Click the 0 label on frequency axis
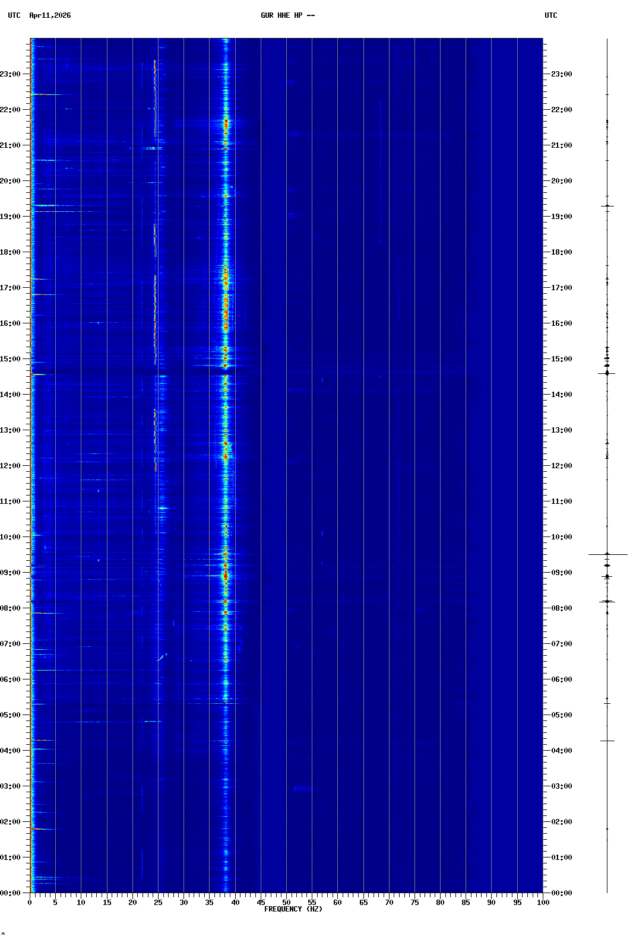Viewport: 633px width, 940px height. [x=30, y=903]
